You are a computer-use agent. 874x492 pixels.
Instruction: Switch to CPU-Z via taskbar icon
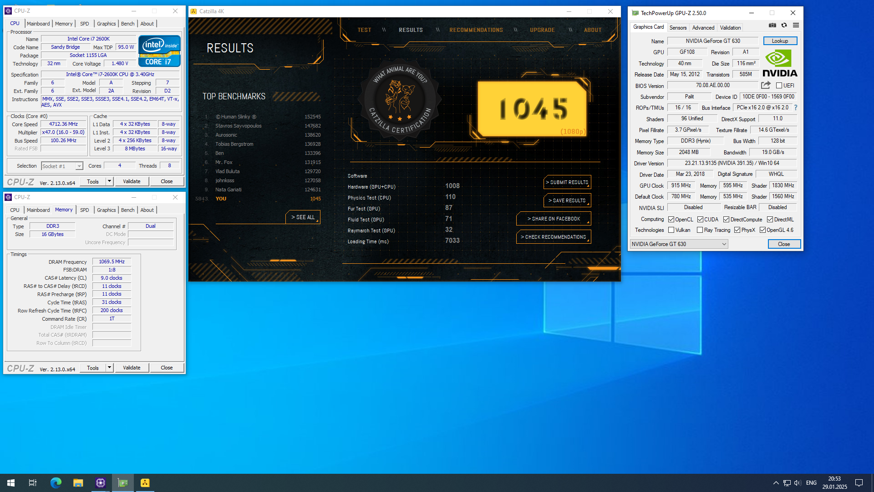[x=101, y=483]
